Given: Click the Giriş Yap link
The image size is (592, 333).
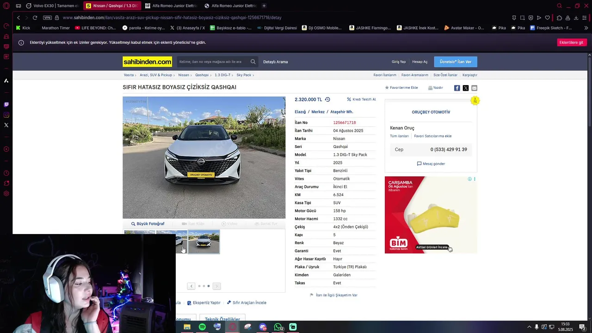Looking at the screenshot, I should pos(399,62).
